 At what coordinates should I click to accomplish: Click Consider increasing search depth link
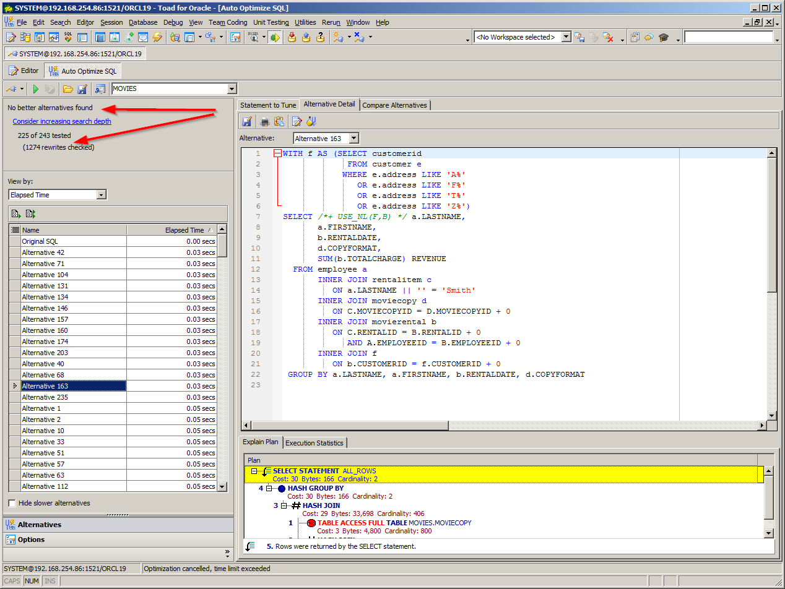pyautogui.click(x=62, y=121)
